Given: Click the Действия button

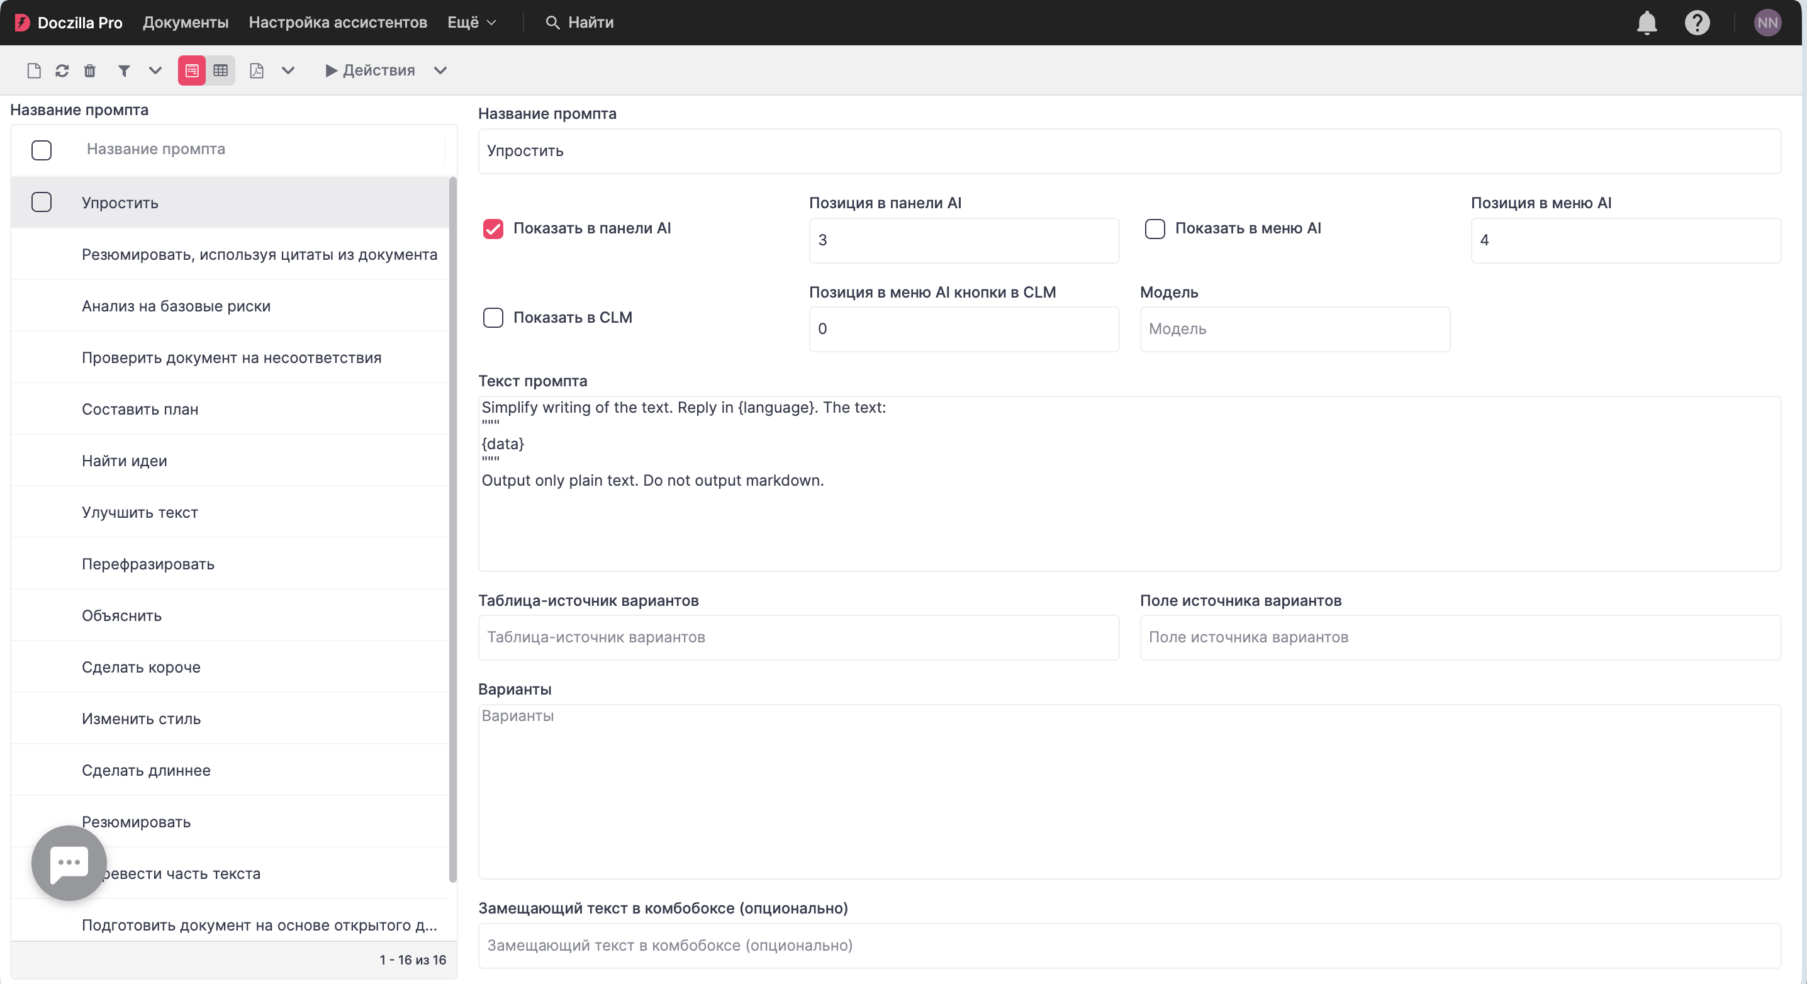Looking at the screenshot, I should pyautogui.click(x=370, y=70).
